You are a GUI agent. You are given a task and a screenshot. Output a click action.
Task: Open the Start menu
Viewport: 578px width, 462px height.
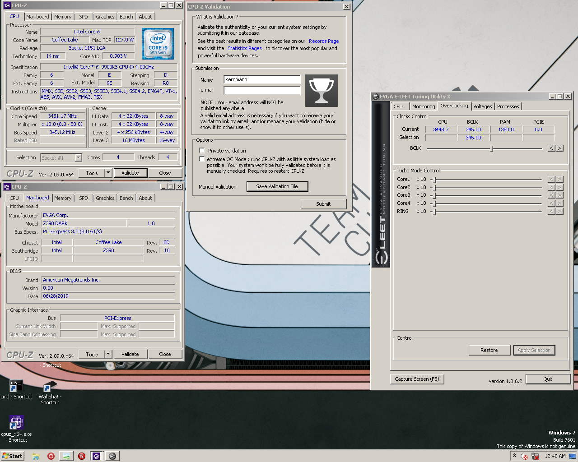point(12,456)
